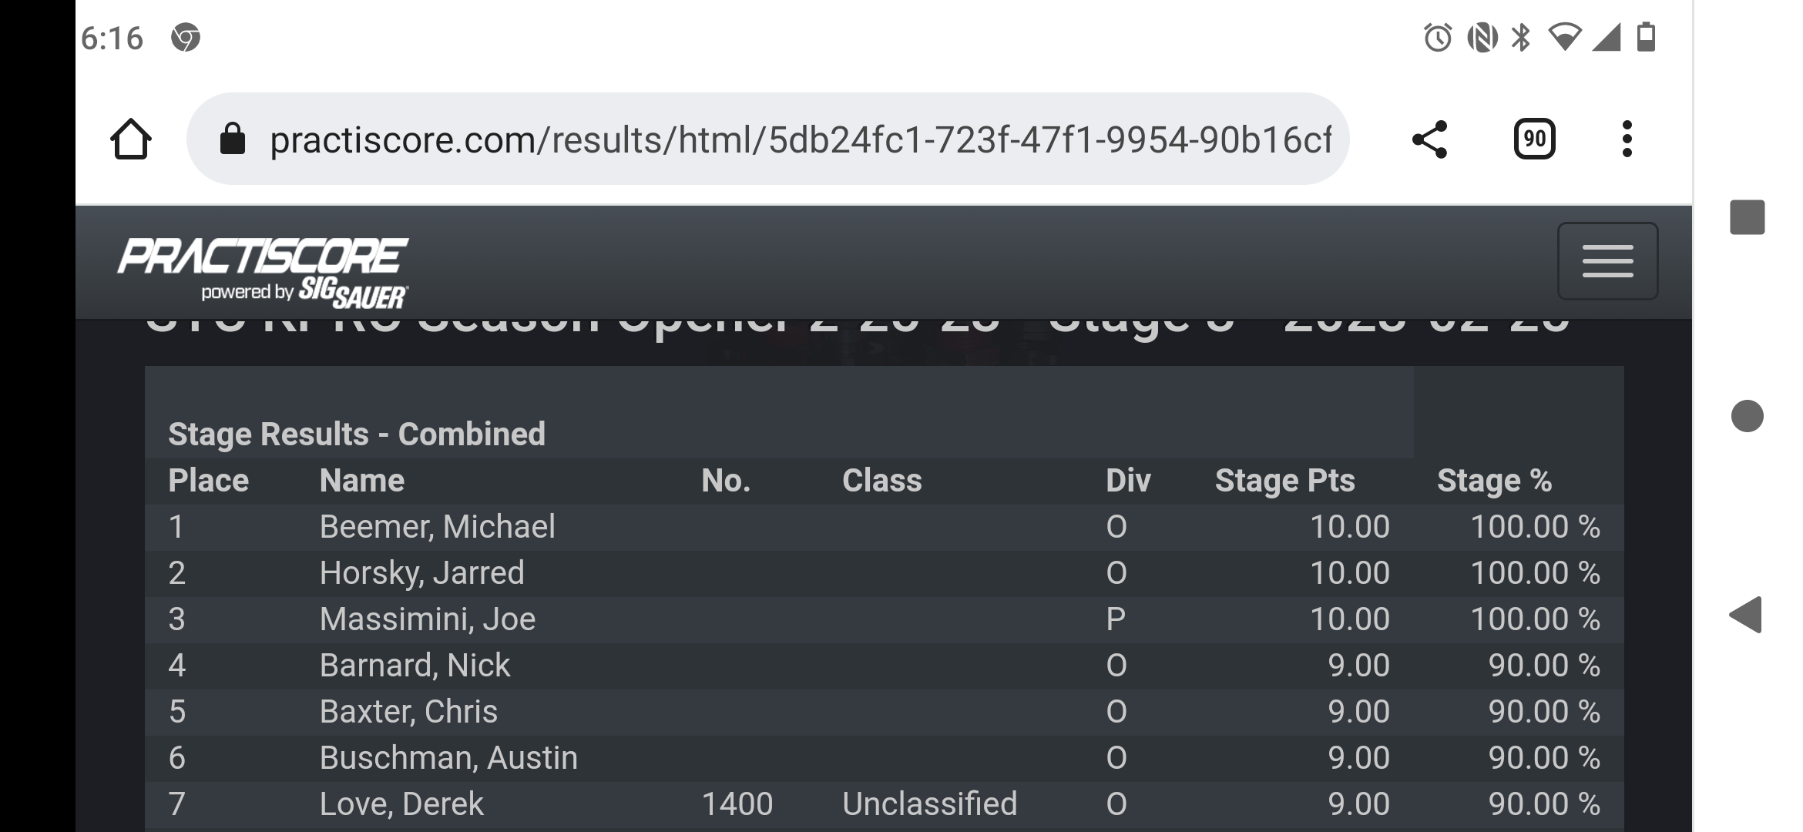Open the tab switcher showing 90 tabs
This screenshot has width=1803, height=832.
click(x=1534, y=139)
